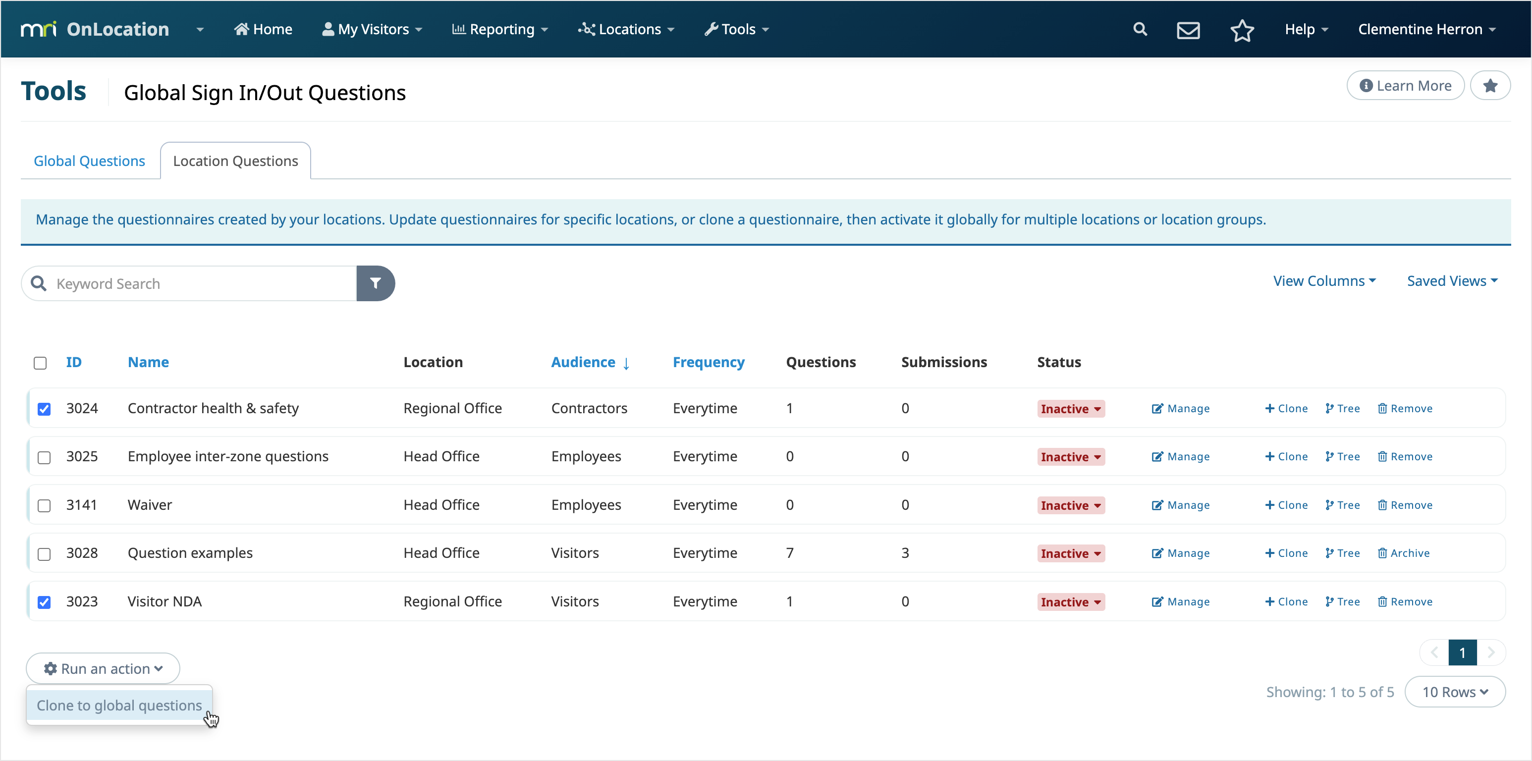This screenshot has height=761, width=1532.
Task: Clone Employee inter-zone questions
Action: (x=1286, y=457)
